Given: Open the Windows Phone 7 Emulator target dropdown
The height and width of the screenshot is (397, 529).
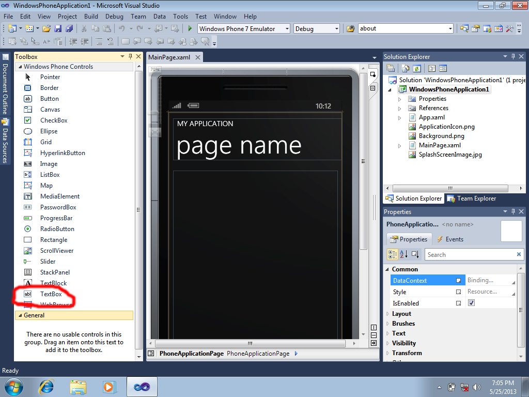Looking at the screenshot, I should click(x=287, y=29).
